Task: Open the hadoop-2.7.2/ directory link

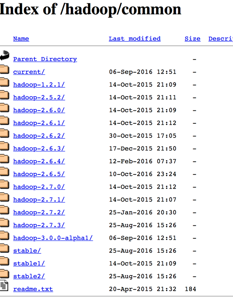Action: coord(39,212)
